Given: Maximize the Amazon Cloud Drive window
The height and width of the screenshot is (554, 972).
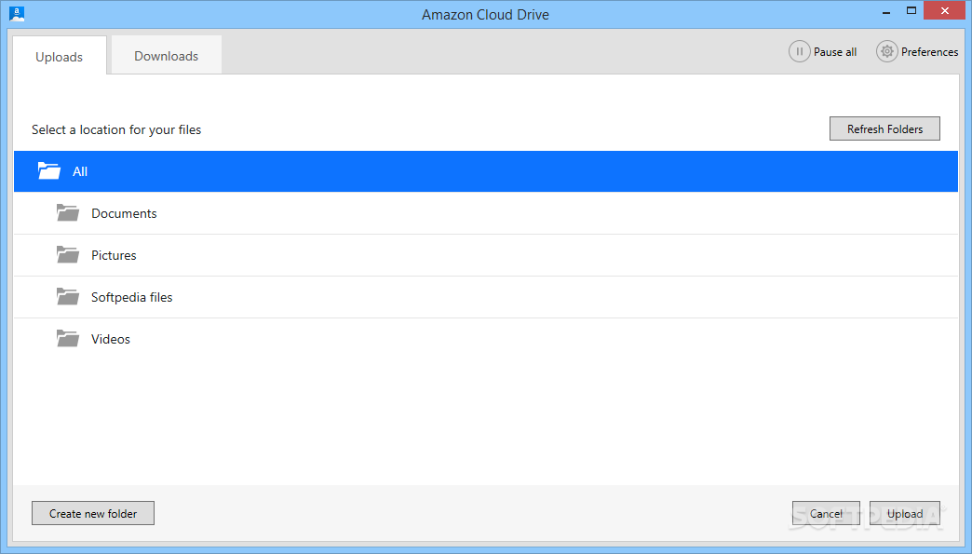Looking at the screenshot, I should 911,10.
